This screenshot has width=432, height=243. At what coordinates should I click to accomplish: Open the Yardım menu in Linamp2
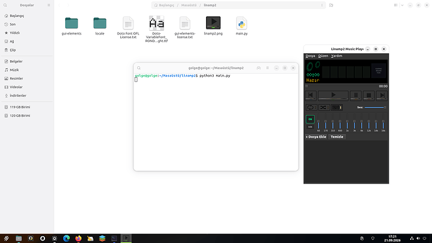click(336, 56)
